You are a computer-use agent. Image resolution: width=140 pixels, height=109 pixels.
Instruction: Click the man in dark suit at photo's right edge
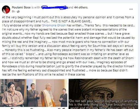[63, 97]
